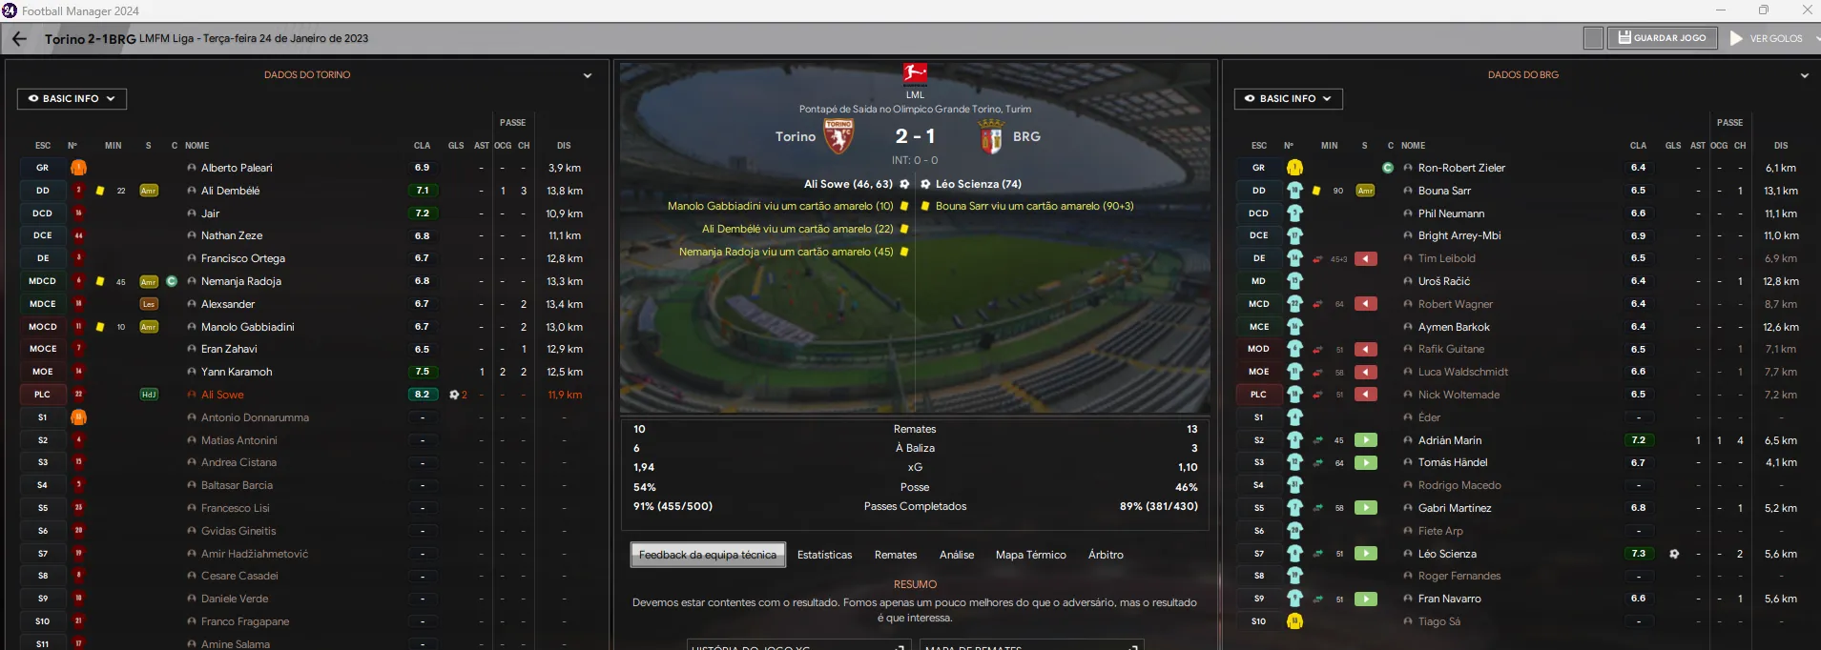The width and height of the screenshot is (1821, 650).
Task: Click the Bundesliga competition logo
Action: (x=915, y=73)
